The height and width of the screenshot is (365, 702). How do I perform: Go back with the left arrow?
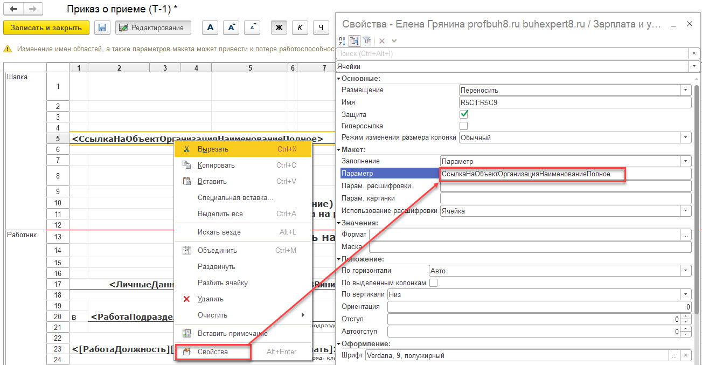coord(14,10)
